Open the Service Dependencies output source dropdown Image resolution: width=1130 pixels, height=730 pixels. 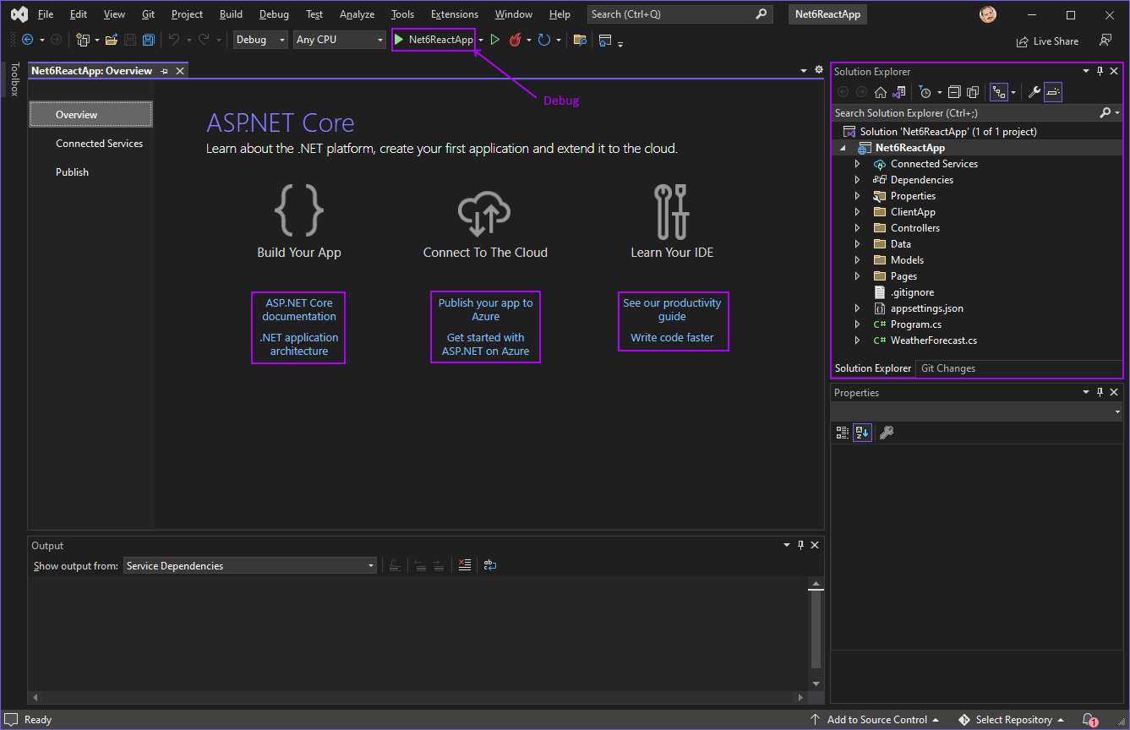250,566
